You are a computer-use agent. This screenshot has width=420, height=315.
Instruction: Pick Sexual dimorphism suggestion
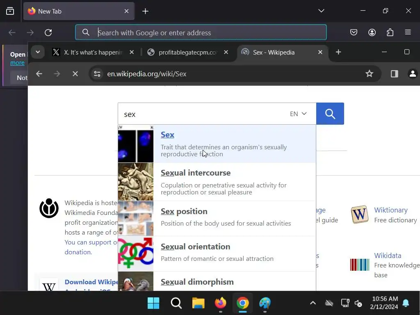point(217,281)
